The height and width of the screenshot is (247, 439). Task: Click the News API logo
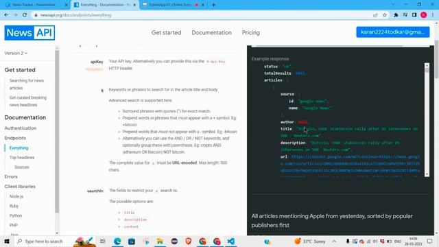(x=29, y=33)
